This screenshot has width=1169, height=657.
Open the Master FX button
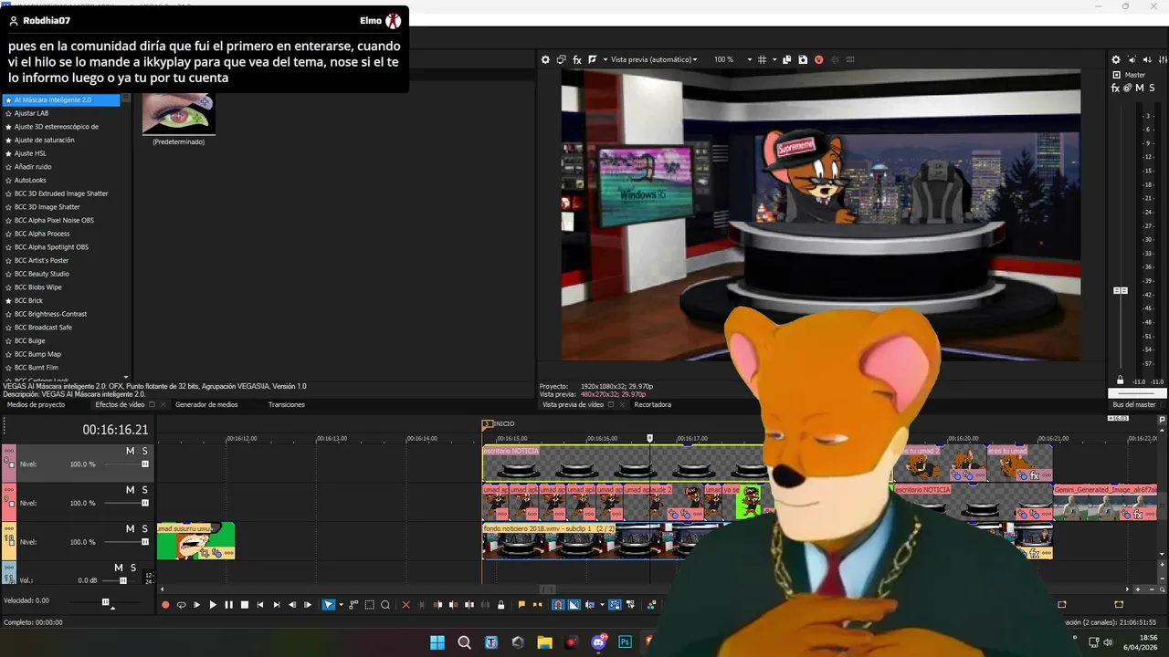[1115, 88]
